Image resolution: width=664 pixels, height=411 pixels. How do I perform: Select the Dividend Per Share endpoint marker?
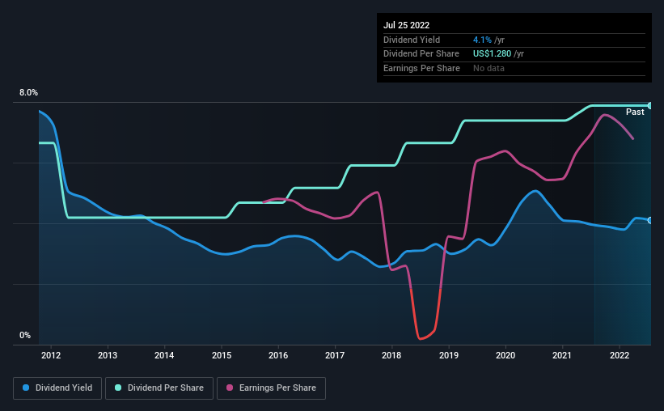click(650, 105)
